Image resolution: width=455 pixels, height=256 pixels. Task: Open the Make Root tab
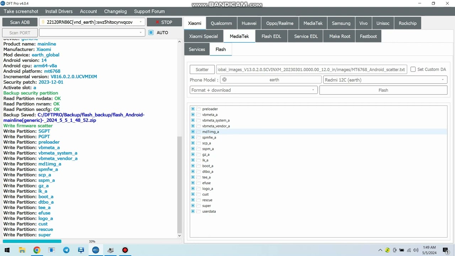339,36
